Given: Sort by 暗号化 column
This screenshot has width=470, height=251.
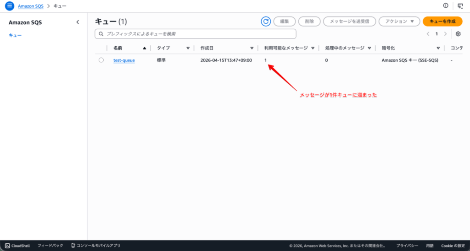Looking at the screenshot, I should [x=438, y=48].
